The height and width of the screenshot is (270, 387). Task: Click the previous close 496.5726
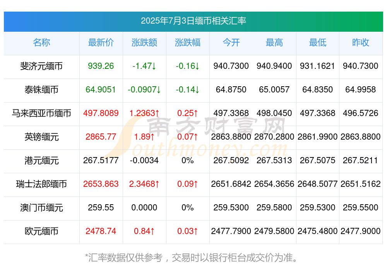361,113
